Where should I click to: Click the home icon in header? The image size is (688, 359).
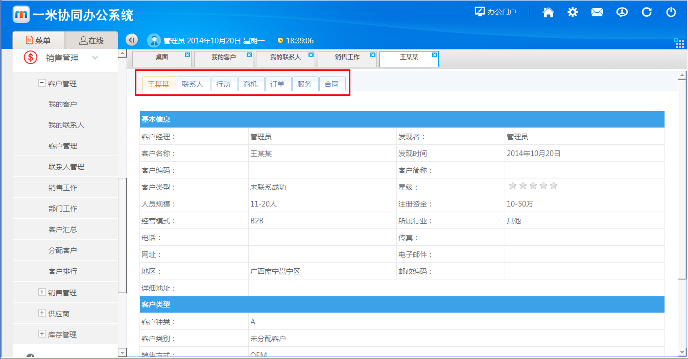(548, 12)
